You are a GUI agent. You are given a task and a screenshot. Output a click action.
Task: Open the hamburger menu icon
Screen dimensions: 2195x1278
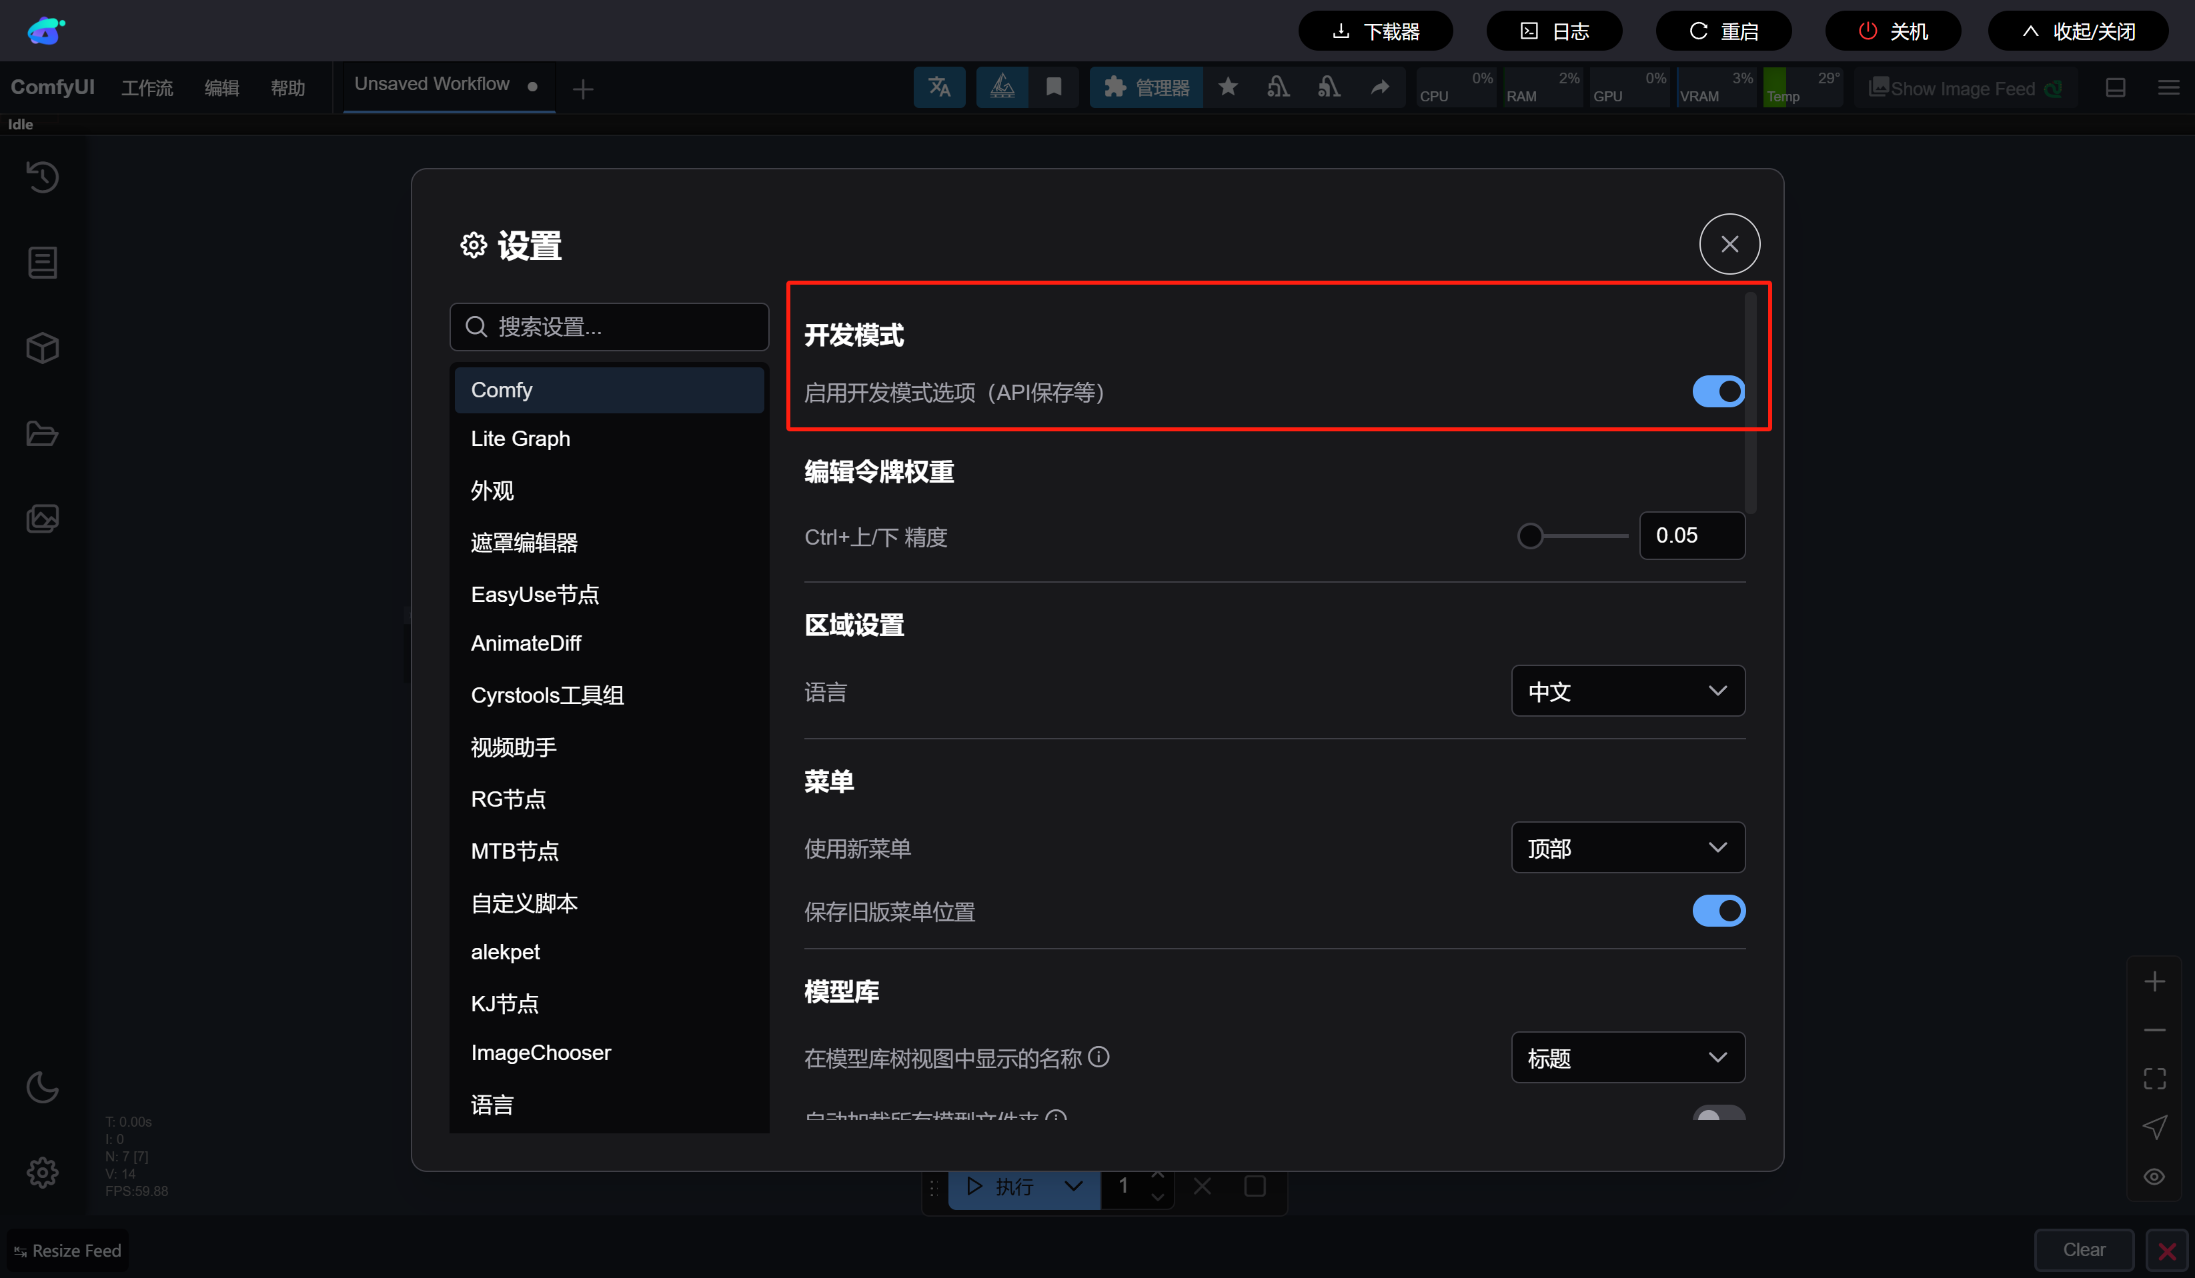[x=2169, y=88]
